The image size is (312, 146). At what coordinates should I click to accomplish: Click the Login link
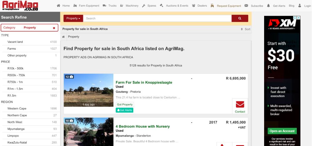[x=307, y=6]
